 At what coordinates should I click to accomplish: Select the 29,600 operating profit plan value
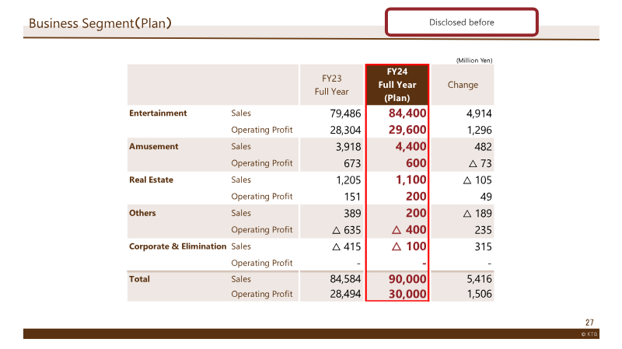point(407,130)
